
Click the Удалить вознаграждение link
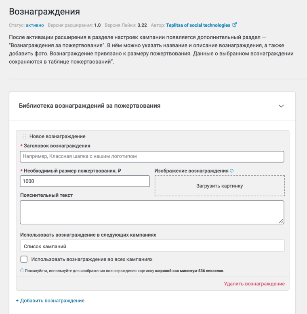[x=254, y=284]
